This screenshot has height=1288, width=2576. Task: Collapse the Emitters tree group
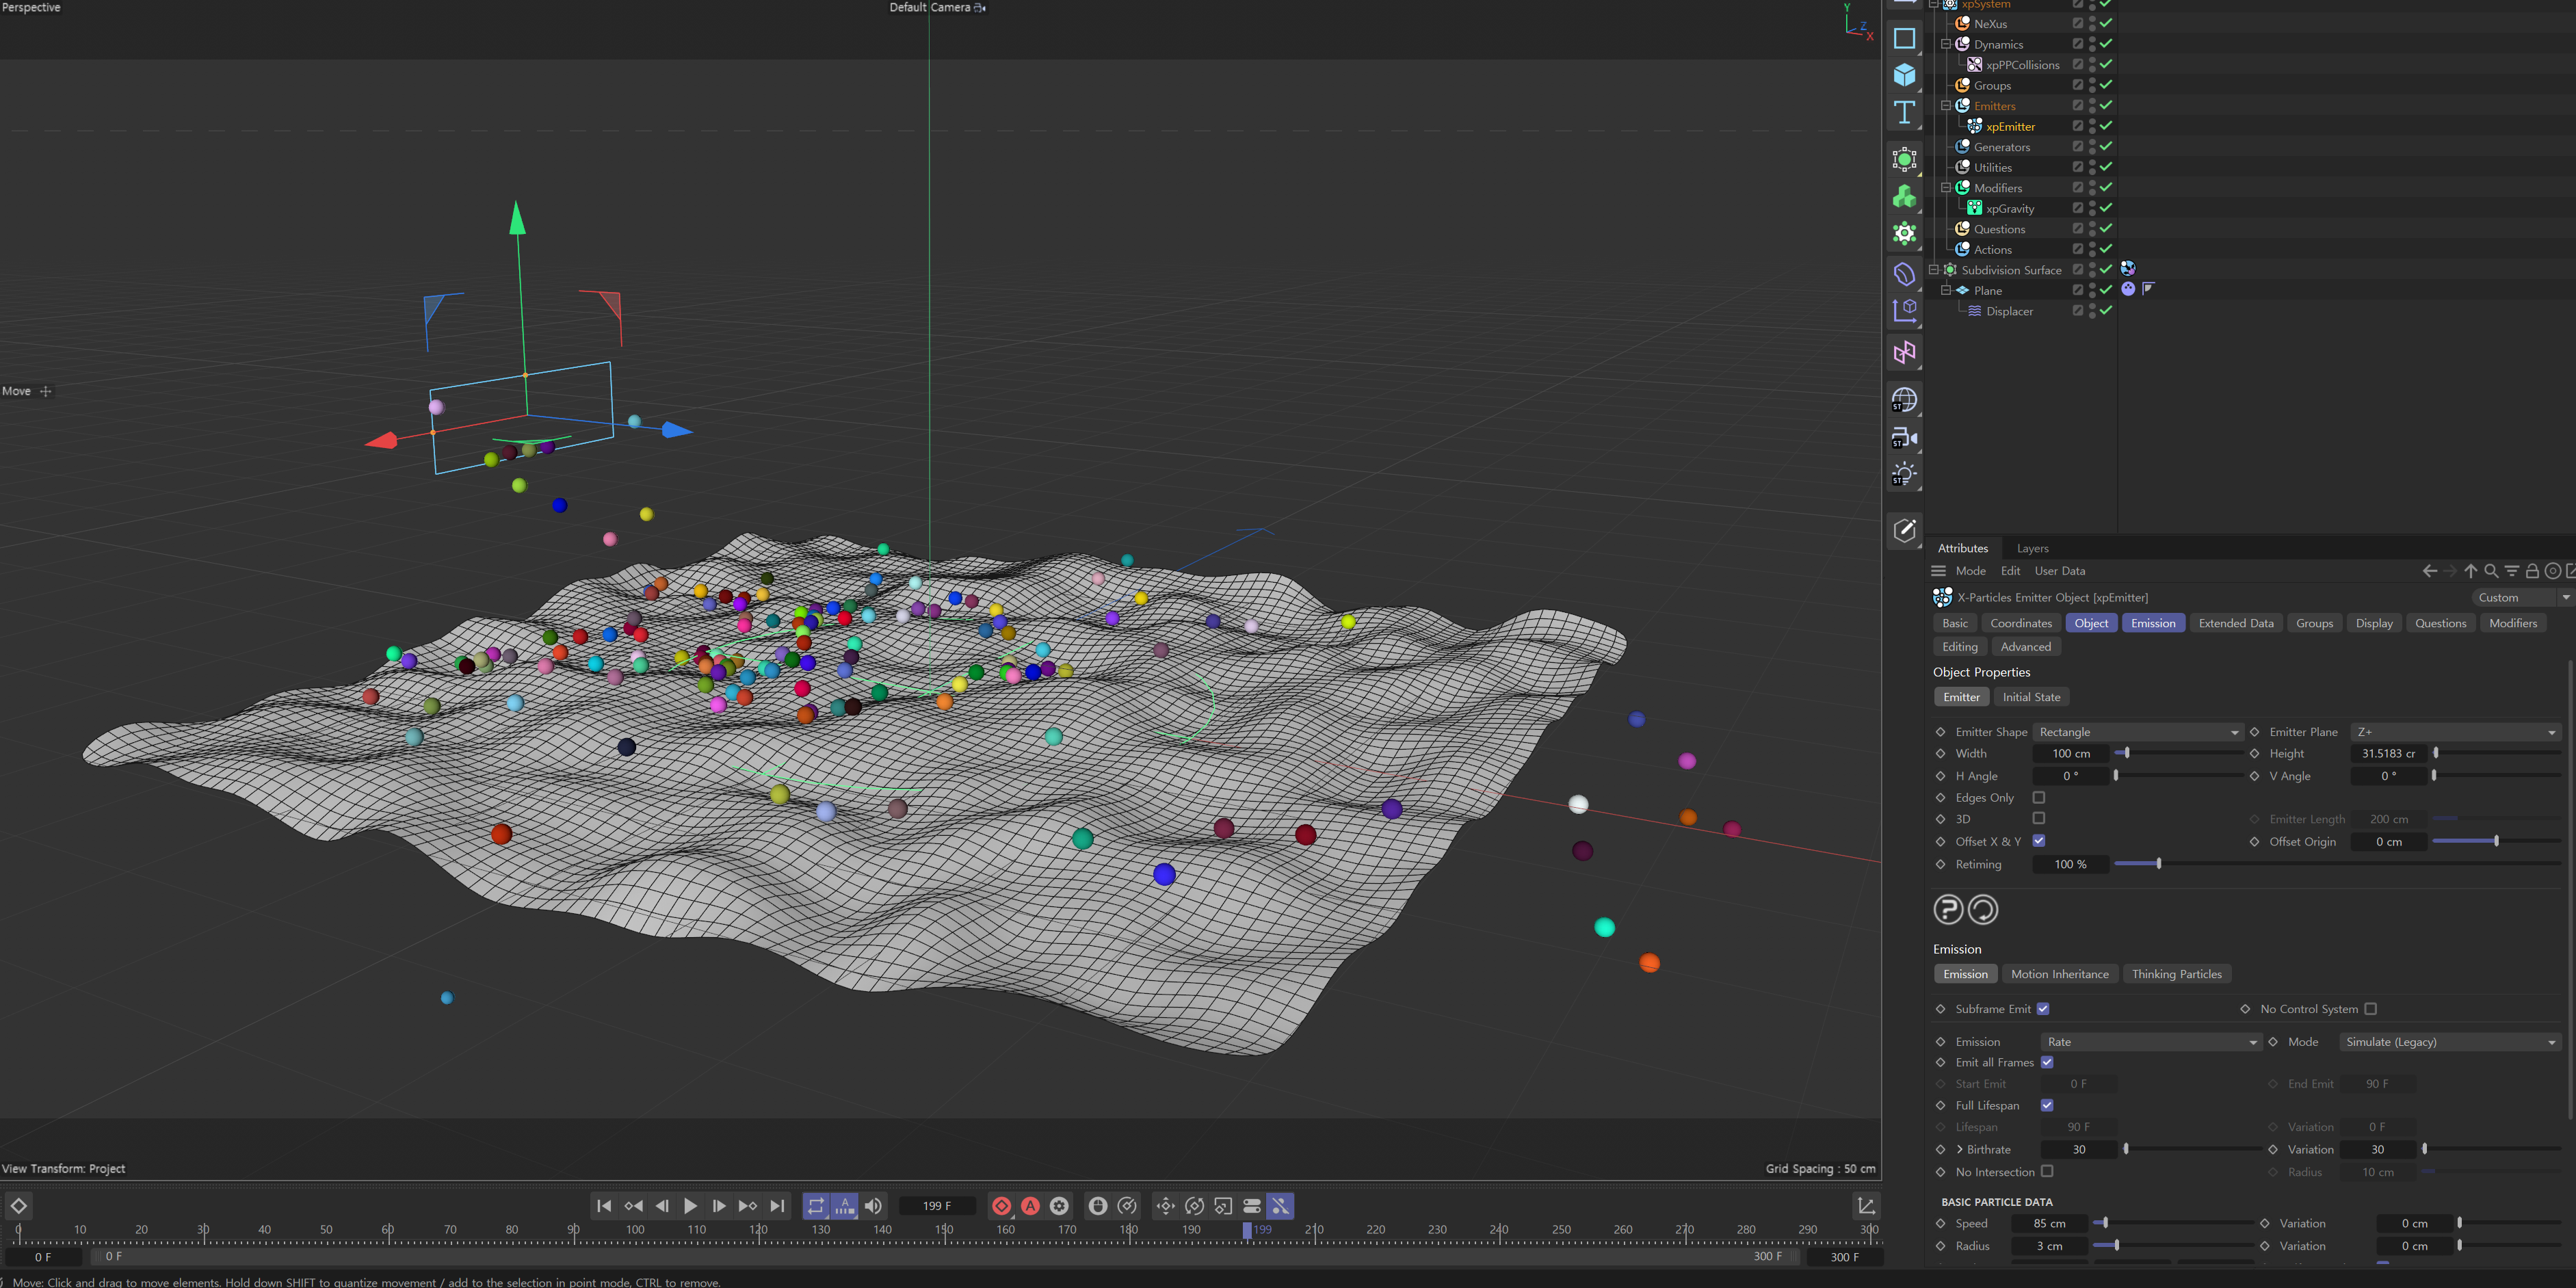pyautogui.click(x=1945, y=106)
